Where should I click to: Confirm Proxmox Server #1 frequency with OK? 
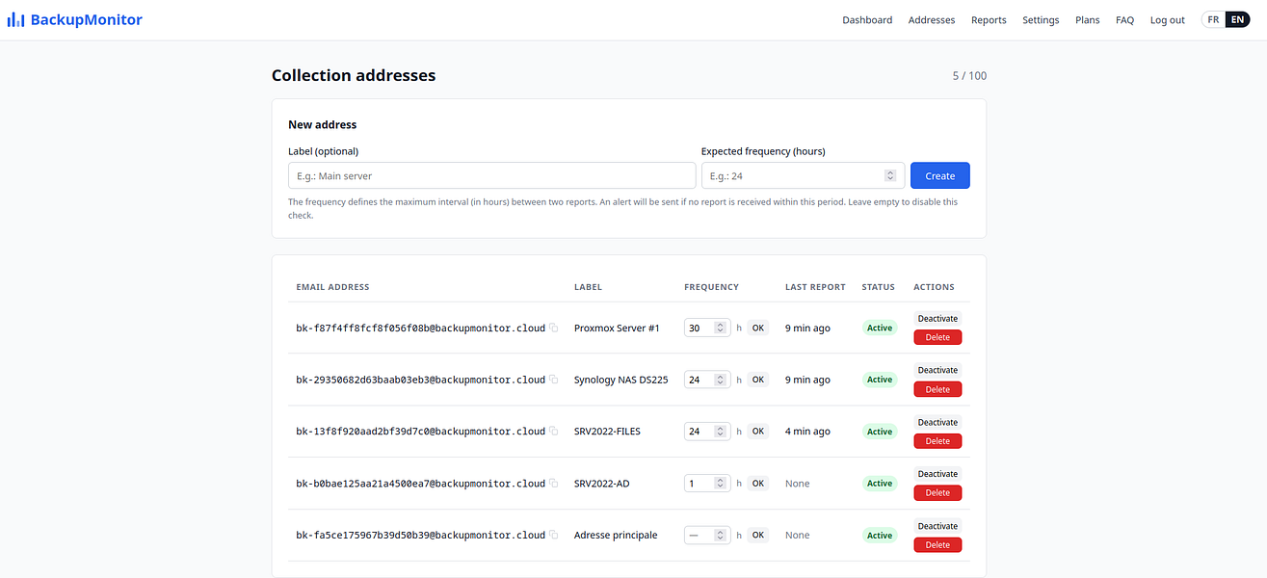tap(758, 328)
